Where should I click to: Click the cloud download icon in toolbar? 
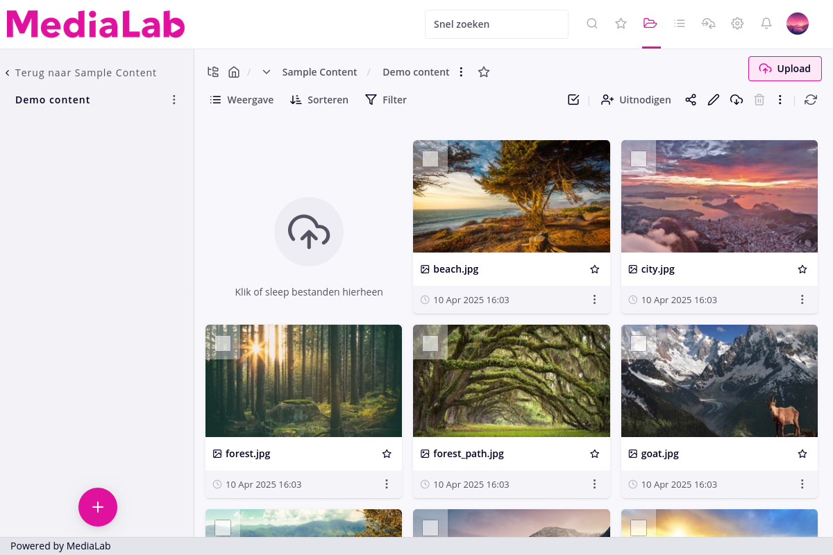pos(737,100)
